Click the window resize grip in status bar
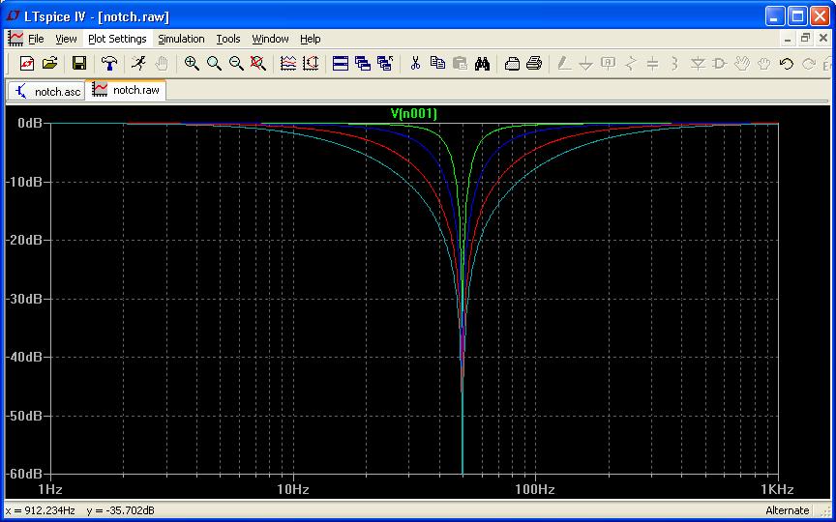Screen dimensions: 836x522 pos(825,512)
